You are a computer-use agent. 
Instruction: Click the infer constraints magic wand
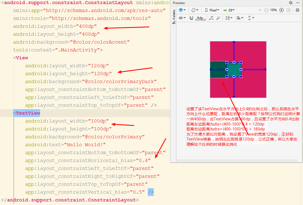coord(218,18)
